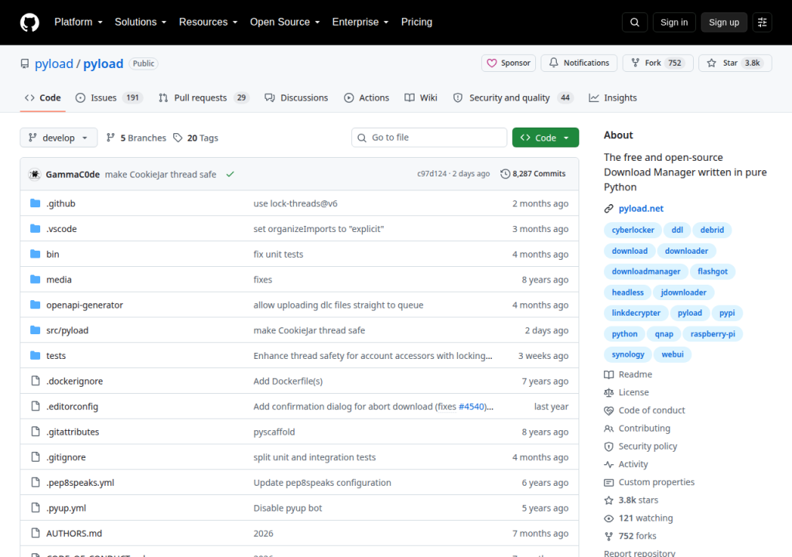Viewport: 792px width, 557px height.
Task: Open the GitHub homepage logo
Action: pos(29,22)
